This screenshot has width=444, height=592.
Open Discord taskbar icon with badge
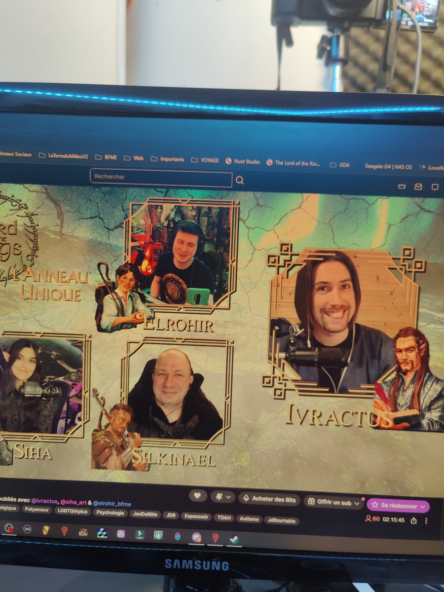(x=196, y=537)
